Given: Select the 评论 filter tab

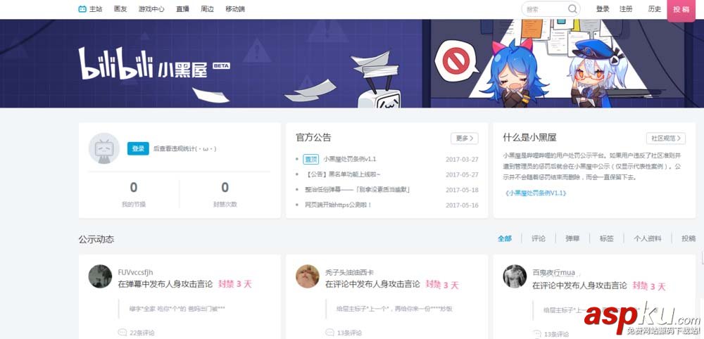Looking at the screenshot, I should [539, 238].
